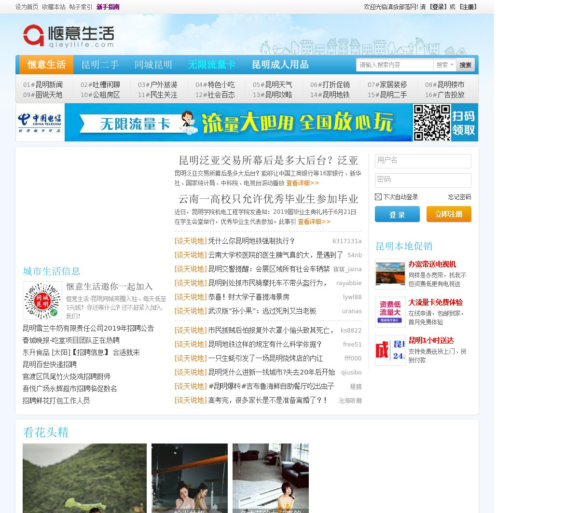The image size is (579, 513).
Task: Open forum section 07#家居装修
Action: click(x=387, y=84)
